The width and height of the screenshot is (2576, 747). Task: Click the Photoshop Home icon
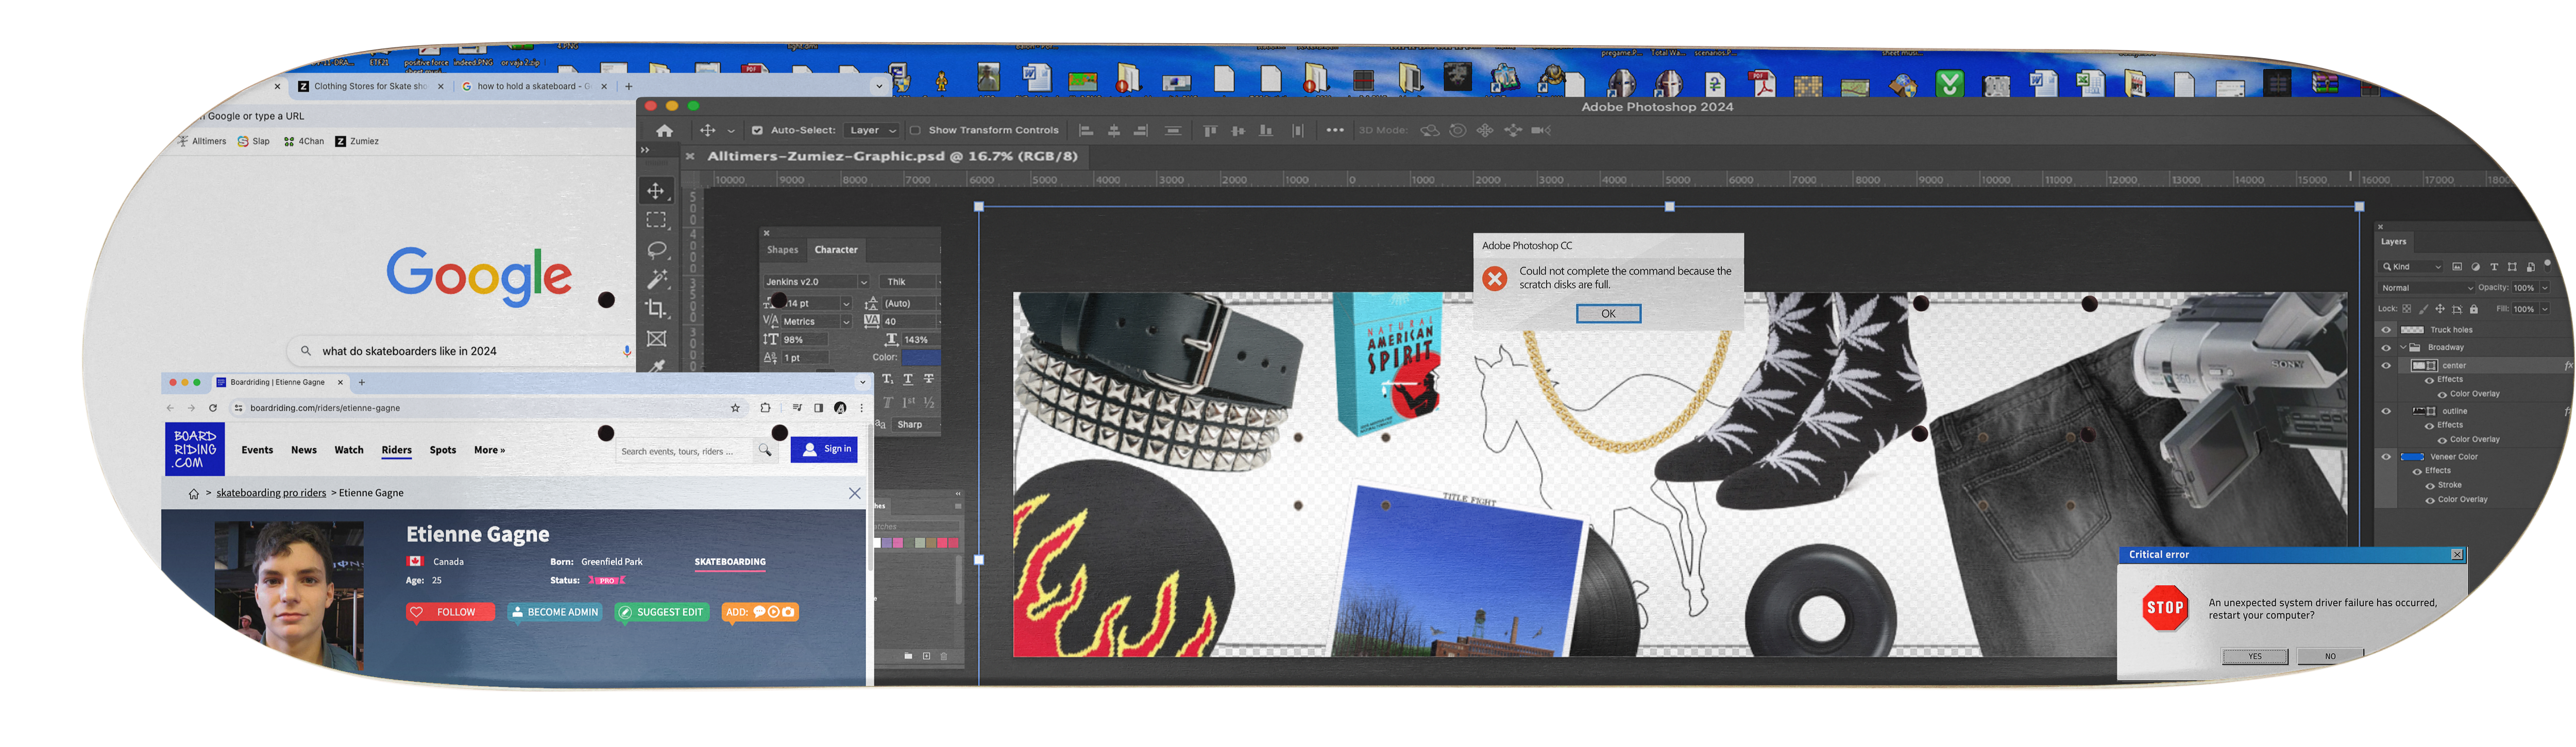pyautogui.click(x=664, y=131)
